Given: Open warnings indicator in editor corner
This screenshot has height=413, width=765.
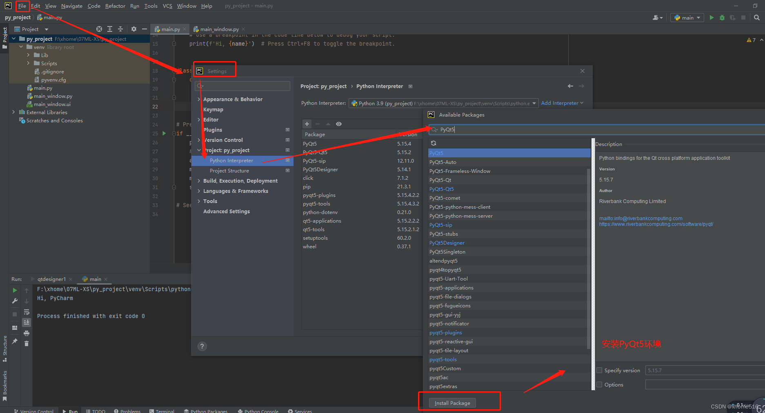Looking at the screenshot, I should [751, 40].
